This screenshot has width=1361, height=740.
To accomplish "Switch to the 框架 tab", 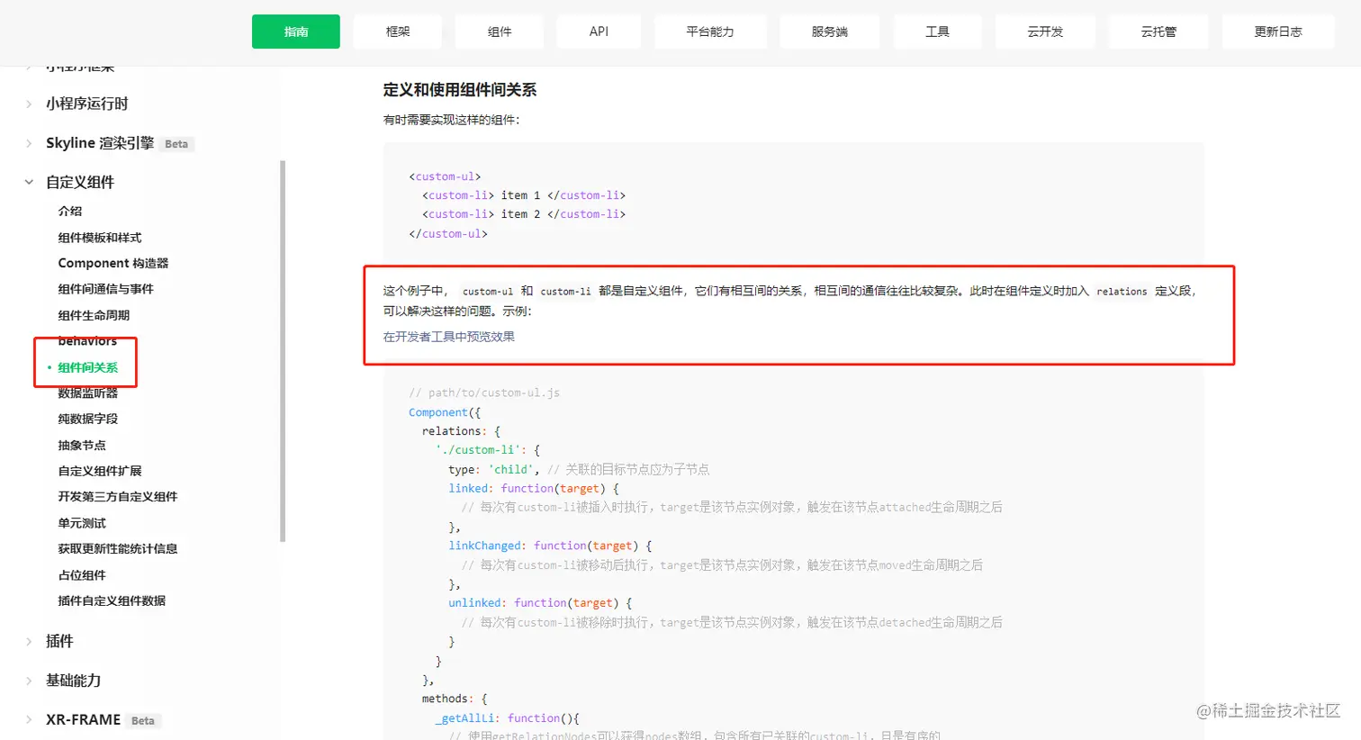I will 398,32.
